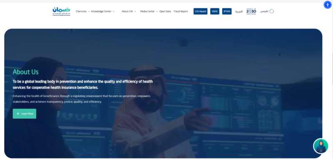
Task: Click the Learn More button
Action: [25, 114]
